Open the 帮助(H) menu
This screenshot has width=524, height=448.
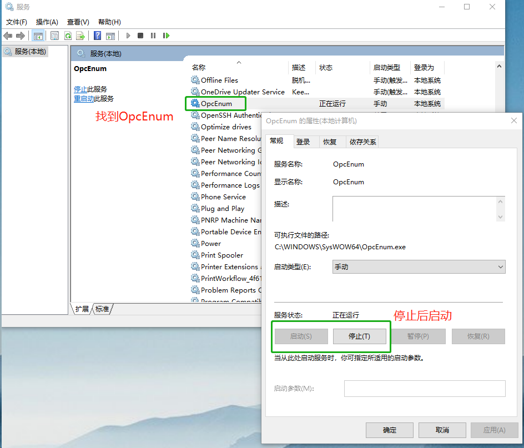pos(109,22)
